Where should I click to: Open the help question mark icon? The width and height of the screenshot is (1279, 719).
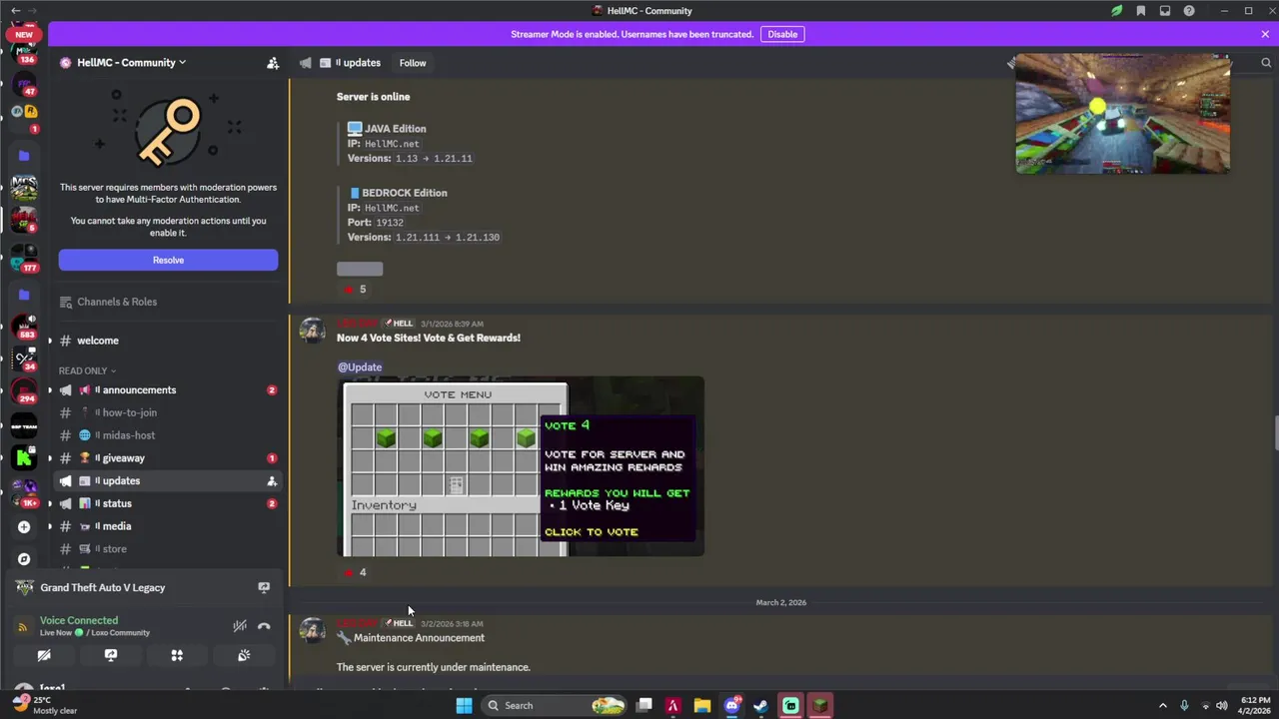(x=1189, y=11)
